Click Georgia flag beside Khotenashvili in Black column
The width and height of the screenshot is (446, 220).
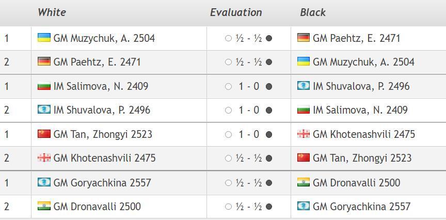304,134
